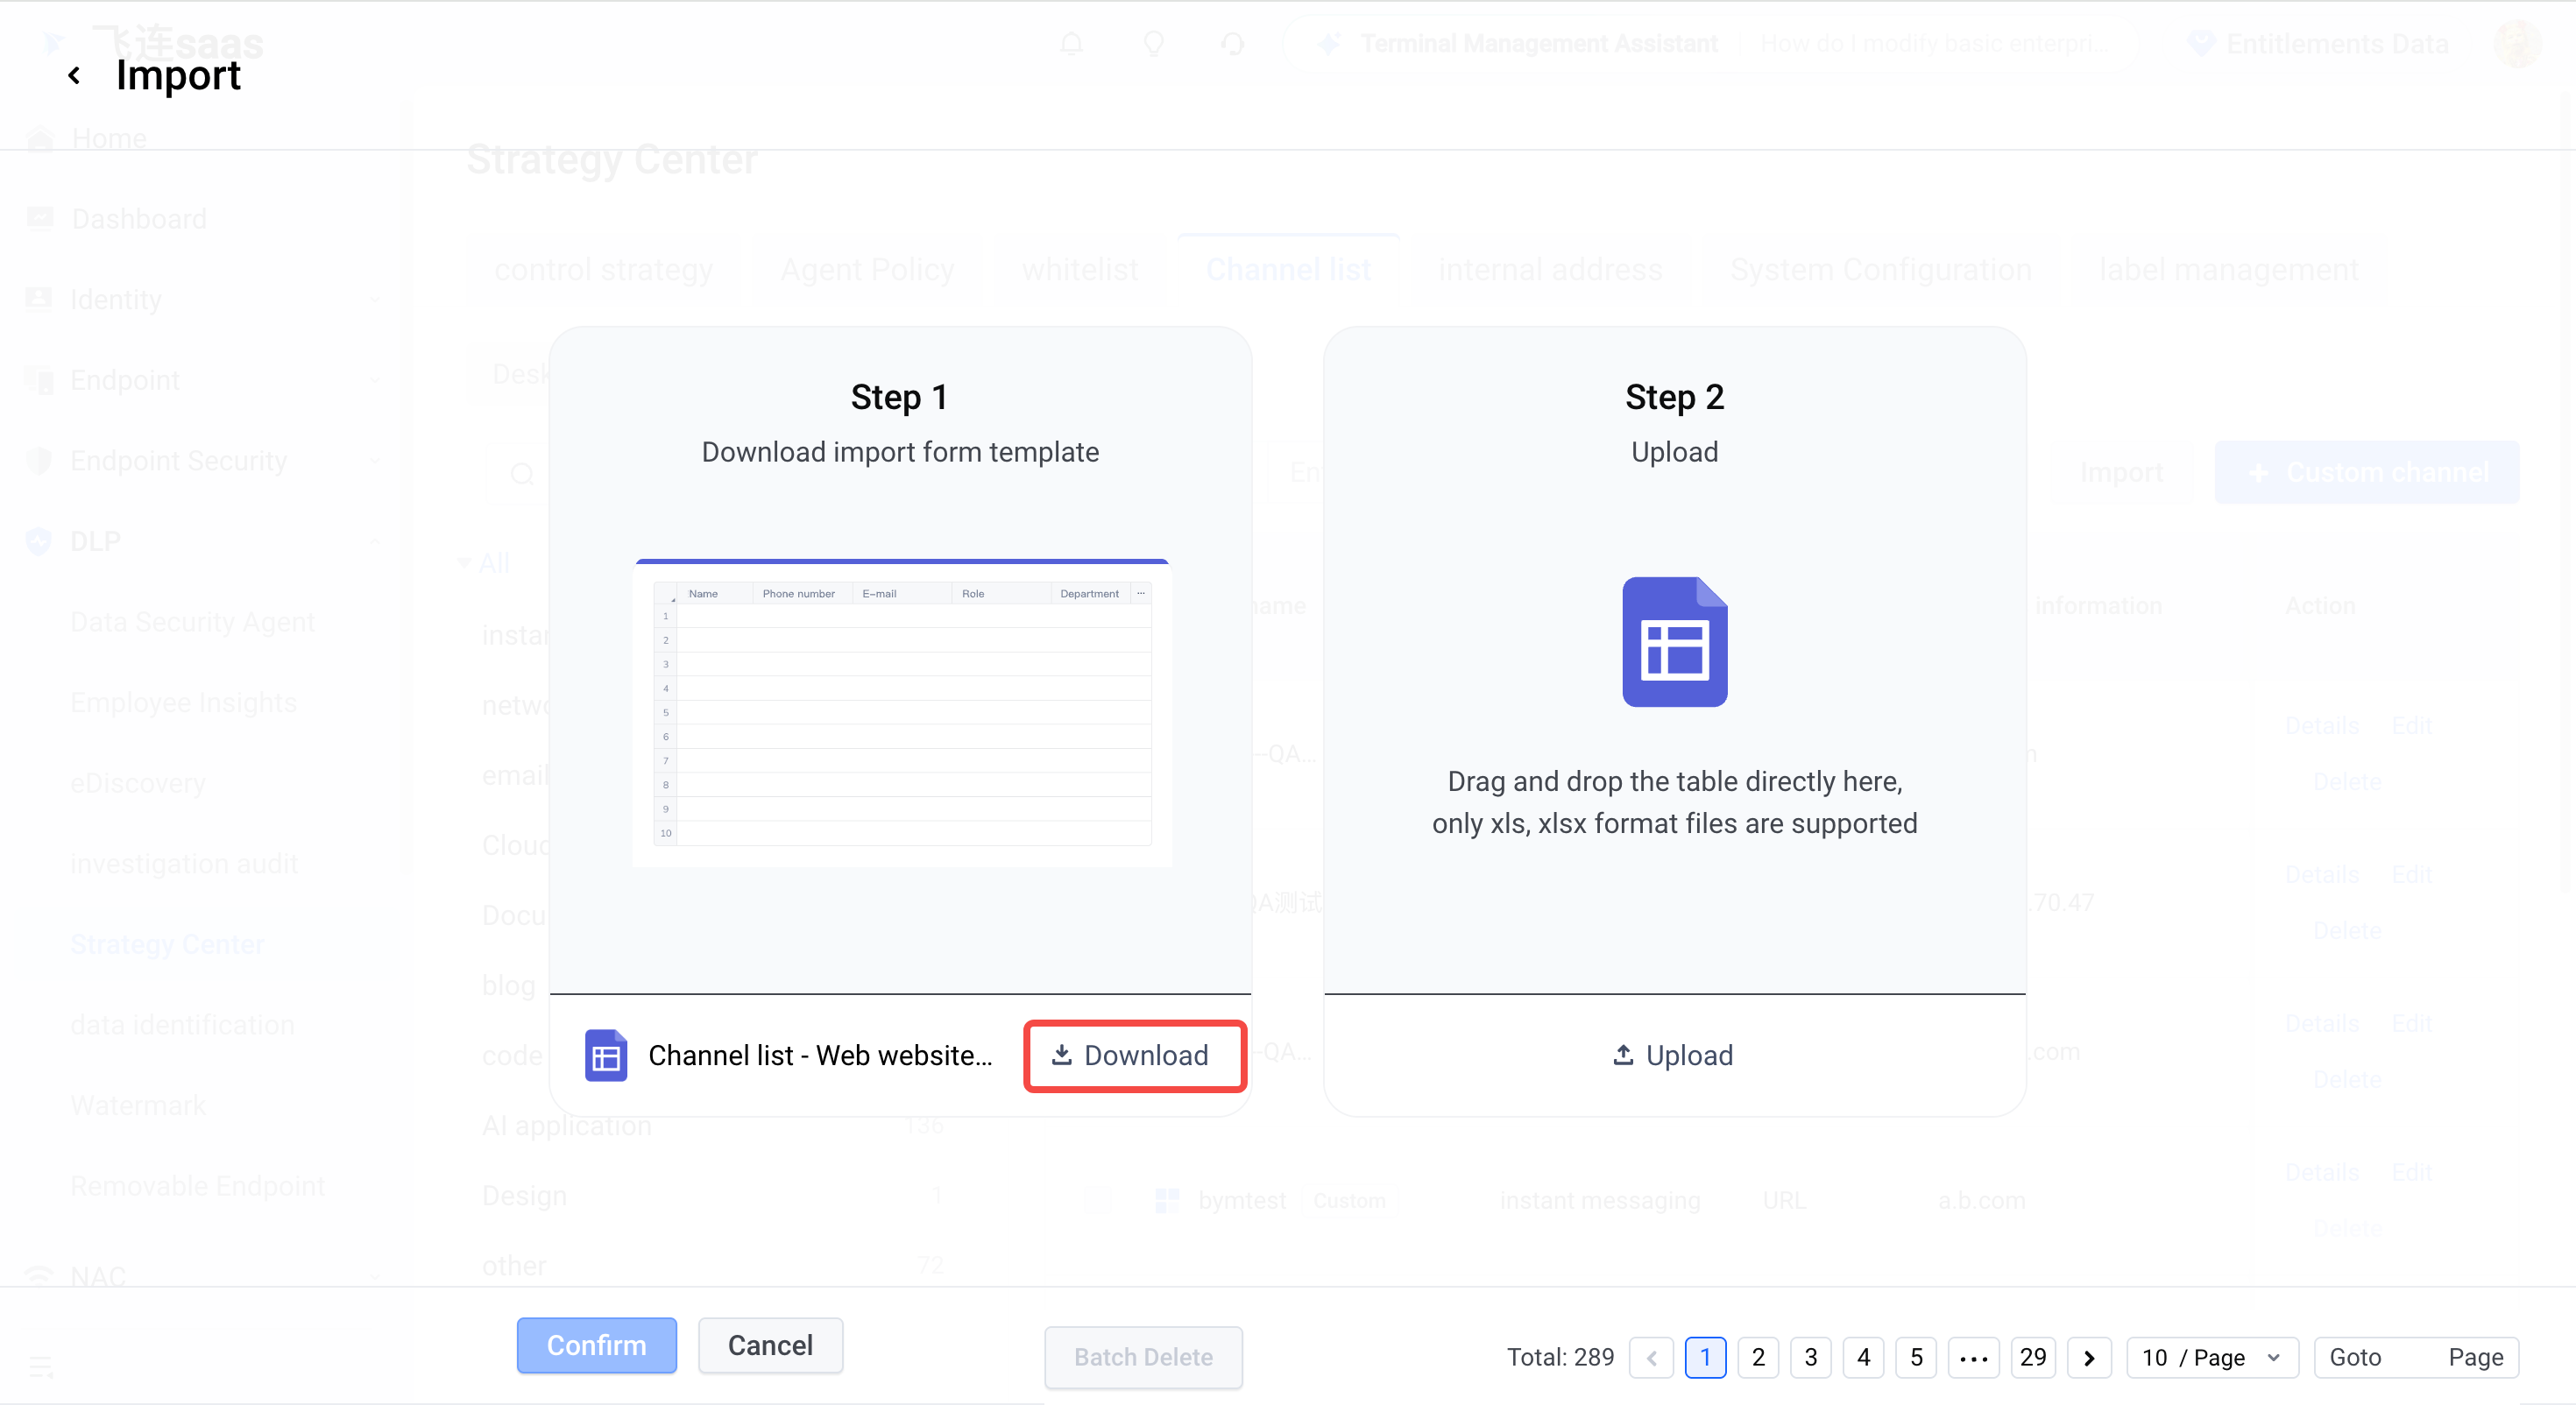Go to next page arrow in pagination
This screenshot has width=2576, height=1405.
[2089, 1358]
